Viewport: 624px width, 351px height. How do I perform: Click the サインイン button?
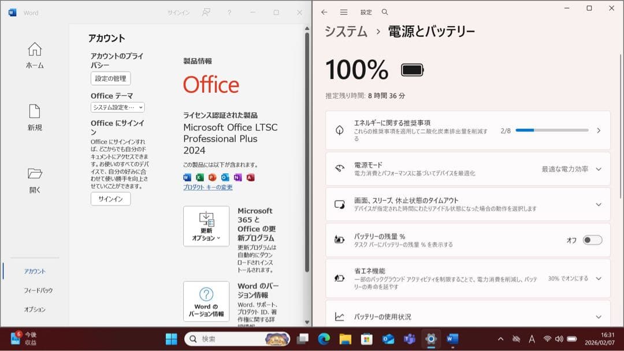click(110, 199)
